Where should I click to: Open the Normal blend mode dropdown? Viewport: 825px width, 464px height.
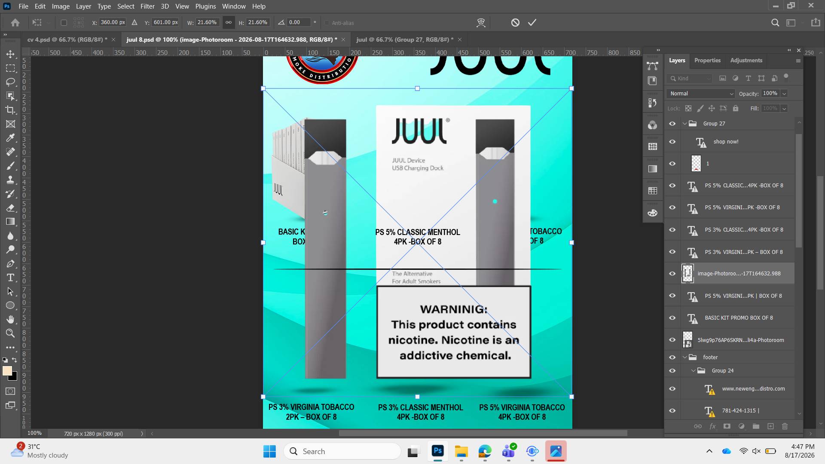point(701,94)
